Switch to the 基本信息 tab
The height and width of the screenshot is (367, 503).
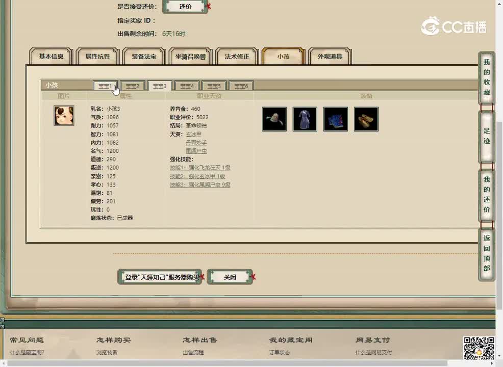(51, 57)
